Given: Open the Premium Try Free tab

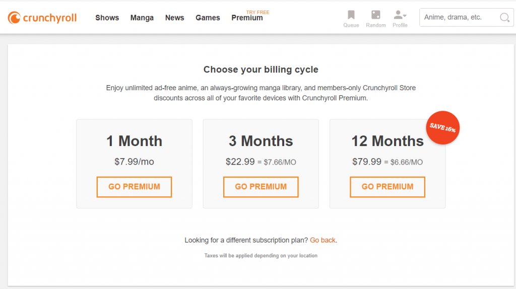Looking at the screenshot, I should point(247,18).
